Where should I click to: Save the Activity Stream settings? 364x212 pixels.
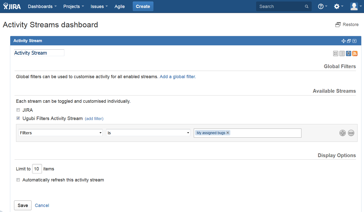pos(23,205)
